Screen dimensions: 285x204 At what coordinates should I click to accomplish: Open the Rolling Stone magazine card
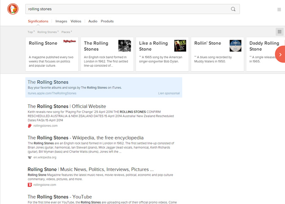(x=52, y=54)
